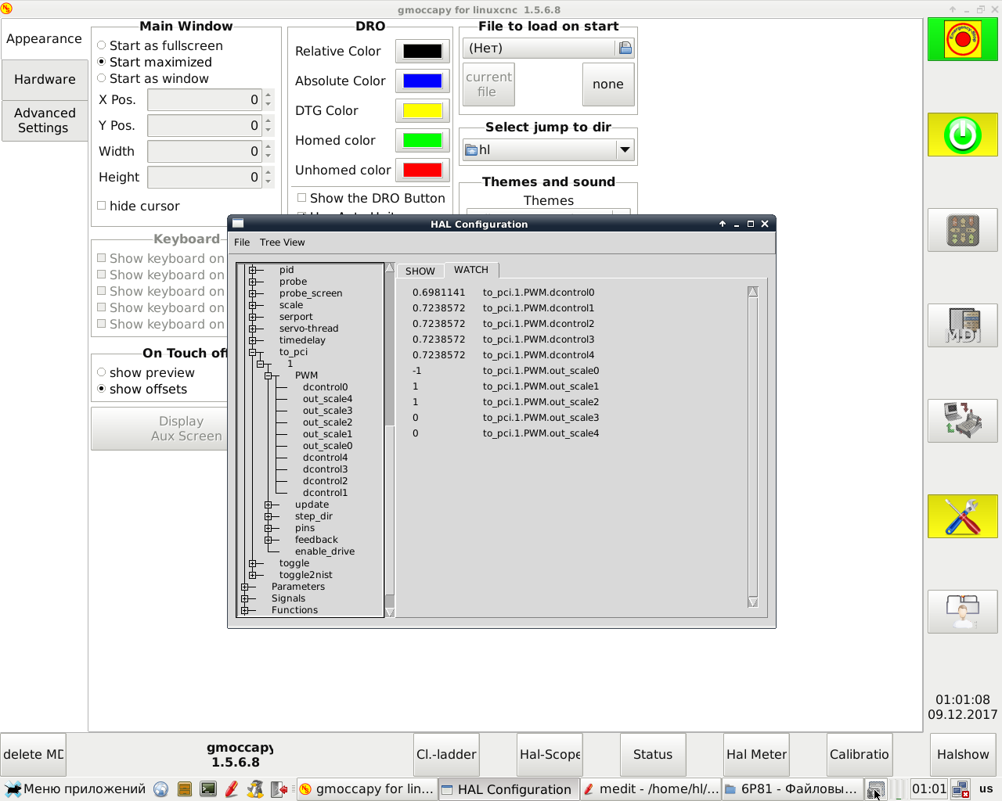Click the Emergency Stop button
This screenshot has height=801, width=1002.
coord(963,39)
